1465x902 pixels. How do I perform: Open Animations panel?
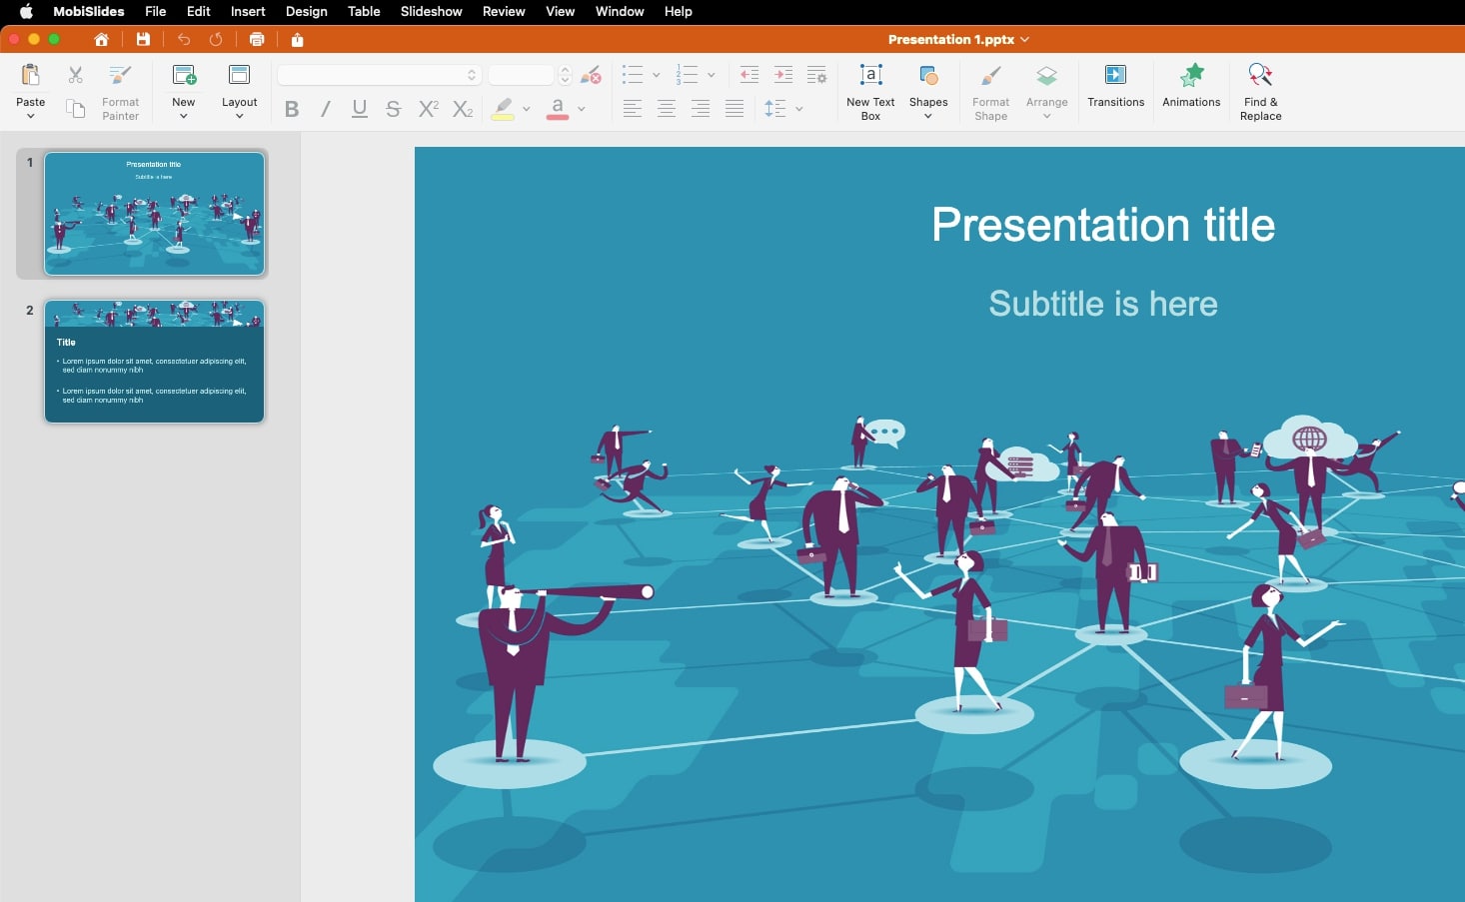point(1191,85)
